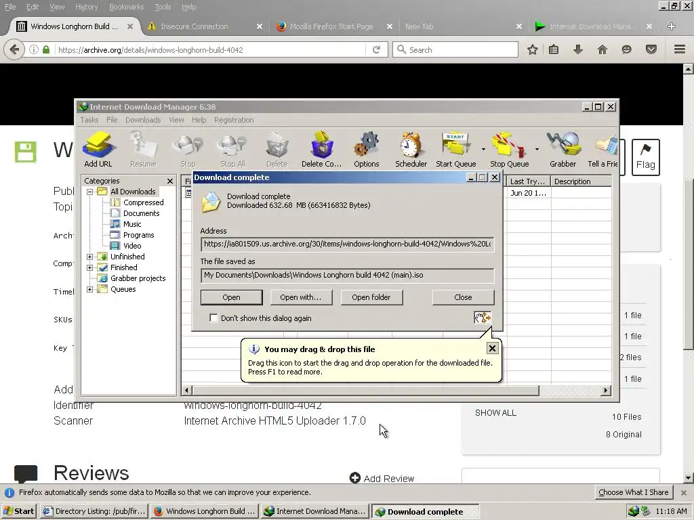Image resolution: width=694 pixels, height=520 pixels.
Task: Click the Stop toolbar icon in IDM
Action: (x=188, y=150)
